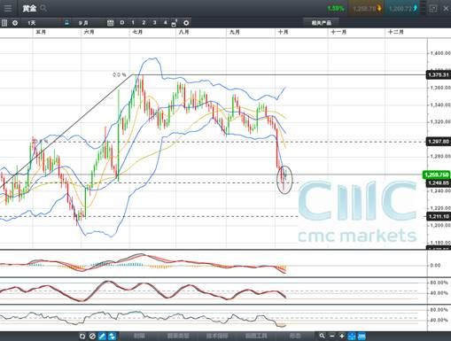Click the 1,297.80 price label
This screenshot has height=341, width=451.
coord(439,142)
